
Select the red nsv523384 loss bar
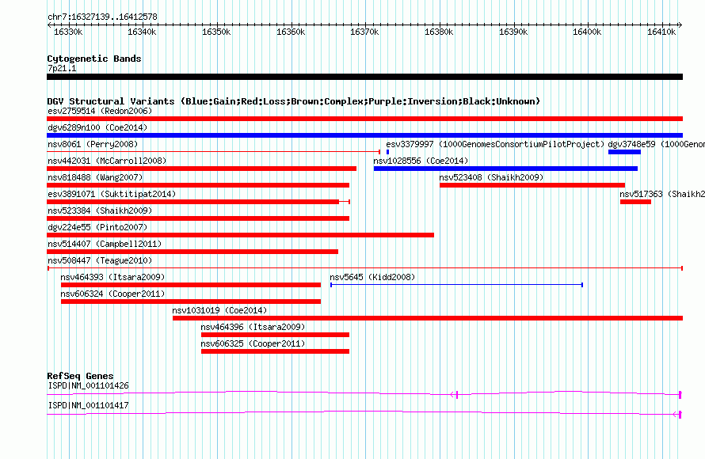(x=198, y=218)
